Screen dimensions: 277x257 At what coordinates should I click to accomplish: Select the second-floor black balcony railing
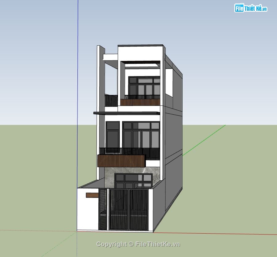(x=130, y=151)
